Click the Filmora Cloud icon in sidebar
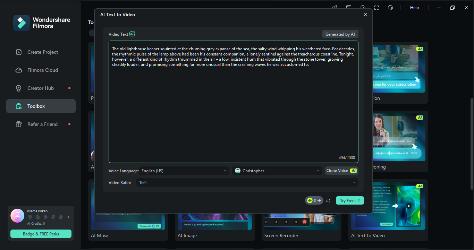 point(19,70)
